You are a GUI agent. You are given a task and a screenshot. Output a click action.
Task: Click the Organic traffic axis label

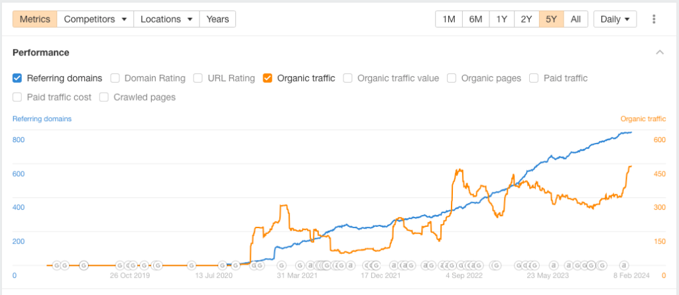(x=643, y=119)
